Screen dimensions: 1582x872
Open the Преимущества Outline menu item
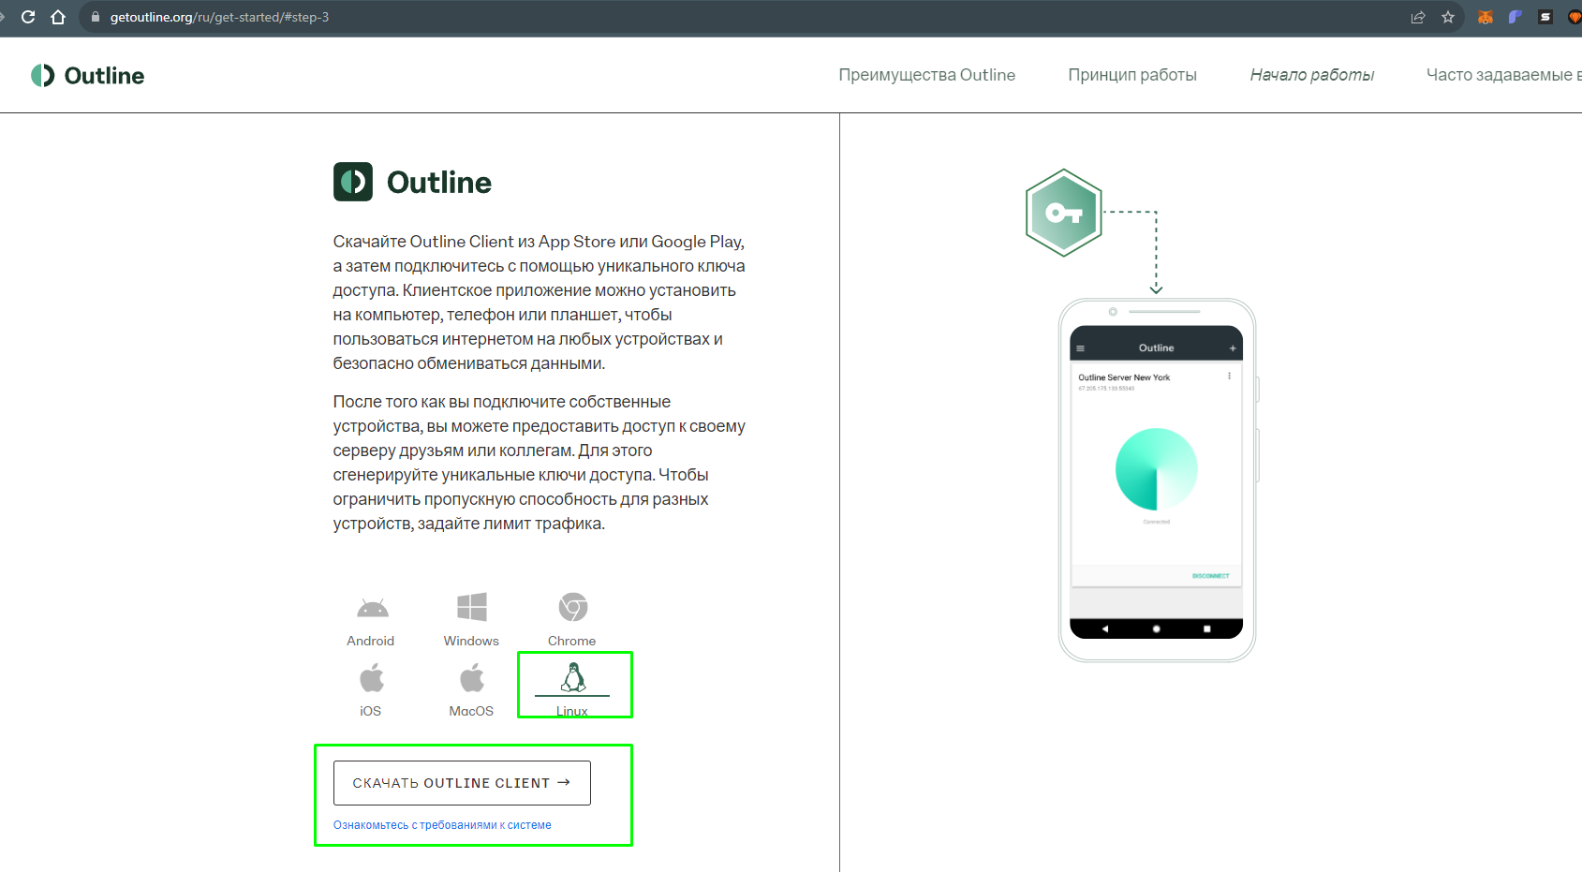(926, 75)
